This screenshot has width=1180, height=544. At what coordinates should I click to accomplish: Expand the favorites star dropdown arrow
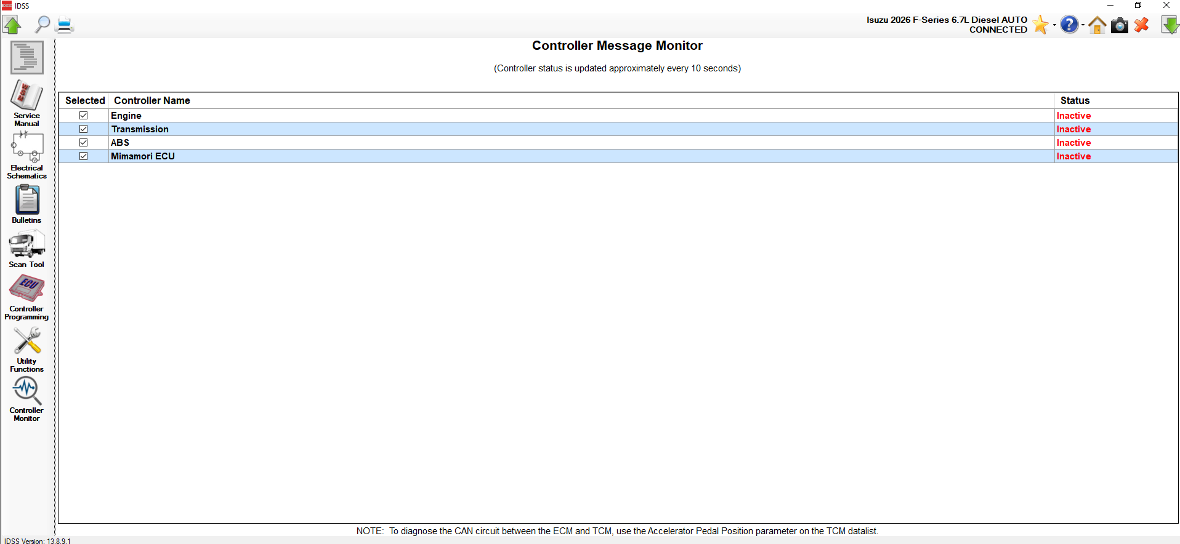[1054, 25]
